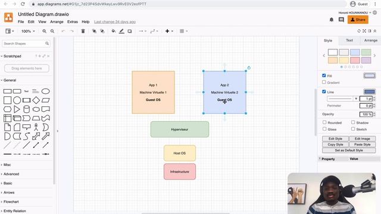Open the line style pattern dropdown
The height and width of the screenshot is (214, 381).
[x=343, y=99]
